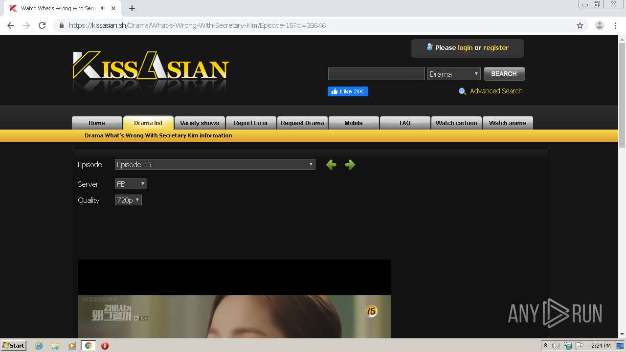Bookmark this page with star icon
This screenshot has width=626, height=352.
click(x=580, y=25)
